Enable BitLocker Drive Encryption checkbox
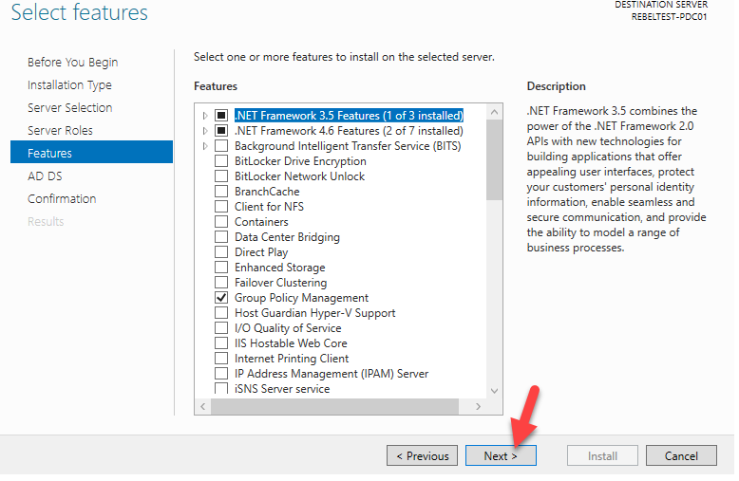 point(221,161)
